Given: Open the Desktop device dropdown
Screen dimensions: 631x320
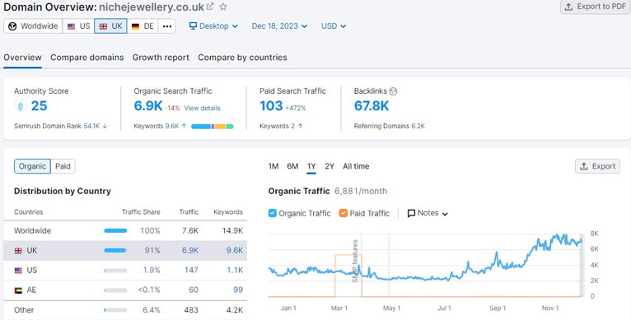Looking at the screenshot, I should coord(213,26).
